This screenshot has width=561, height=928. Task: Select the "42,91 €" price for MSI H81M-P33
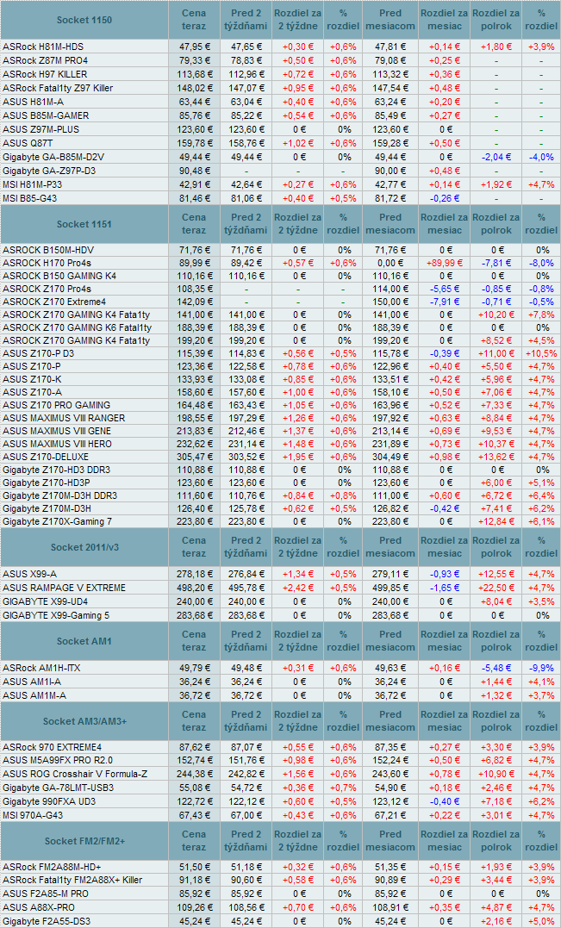click(x=194, y=184)
